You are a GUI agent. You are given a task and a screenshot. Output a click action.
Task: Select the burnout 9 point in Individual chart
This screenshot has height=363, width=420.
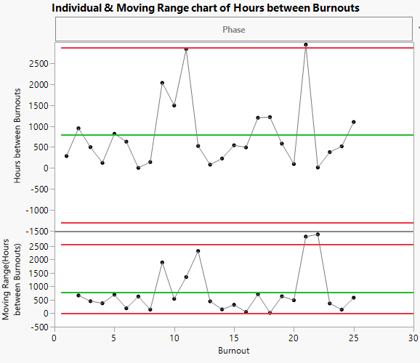click(162, 83)
